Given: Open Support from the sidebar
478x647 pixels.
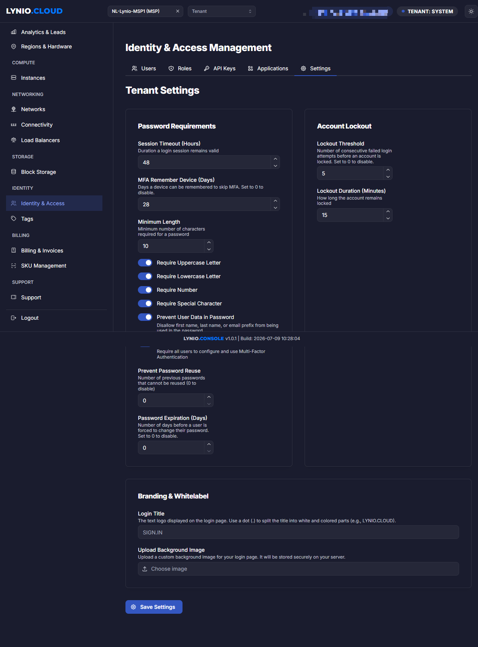Looking at the screenshot, I should click(54, 297).
